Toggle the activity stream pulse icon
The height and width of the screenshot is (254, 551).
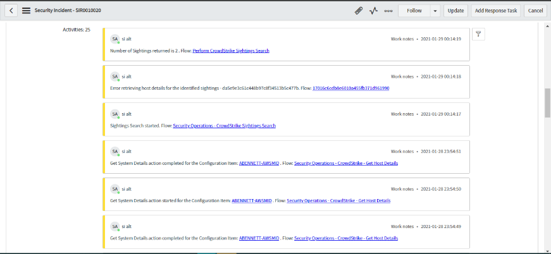click(x=373, y=11)
